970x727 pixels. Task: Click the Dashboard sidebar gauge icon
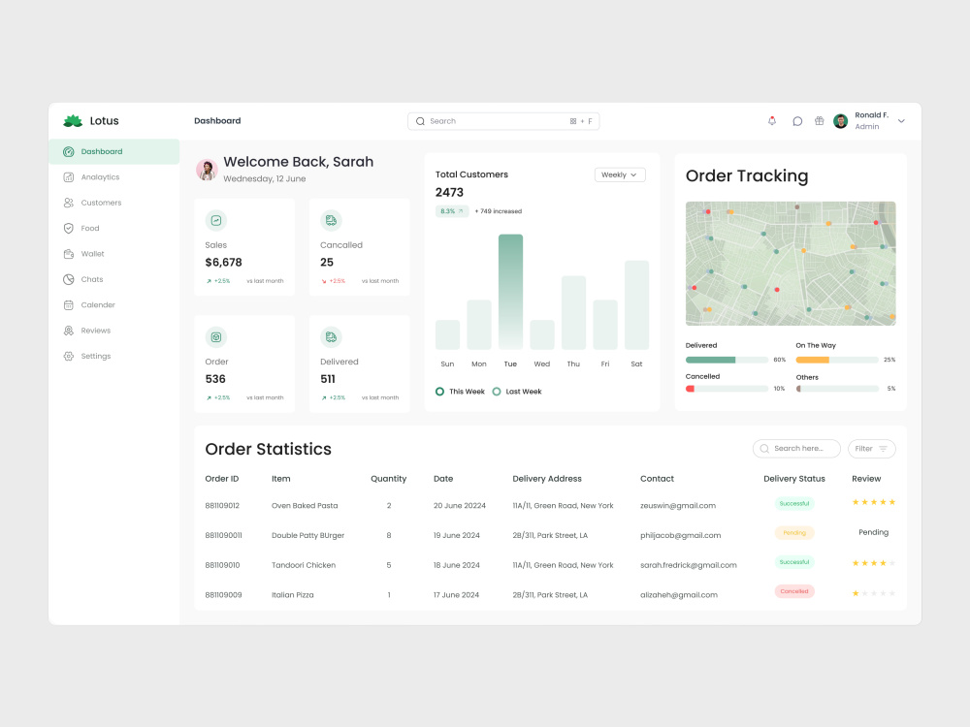click(x=69, y=151)
